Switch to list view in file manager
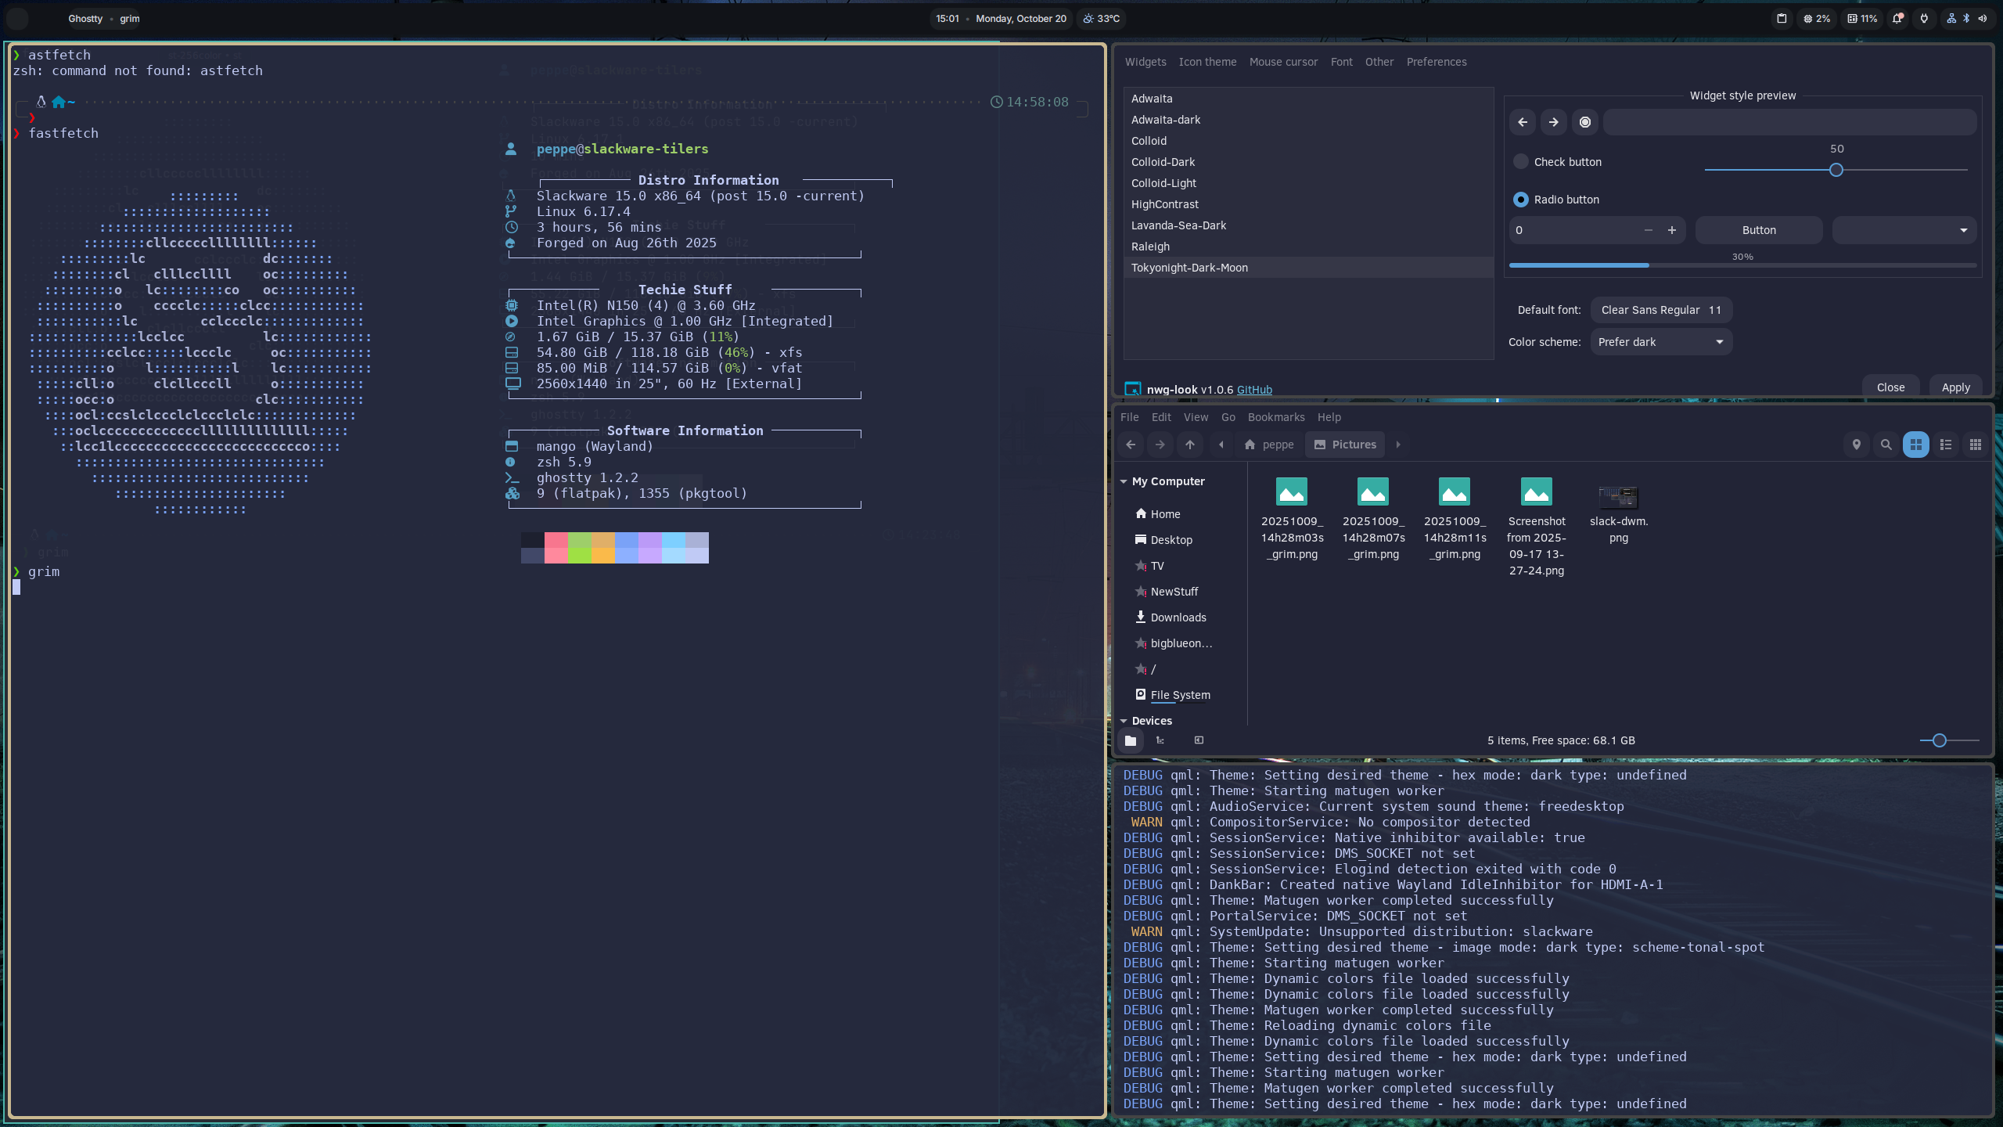The height and width of the screenshot is (1127, 2003). [x=1946, y=445]
